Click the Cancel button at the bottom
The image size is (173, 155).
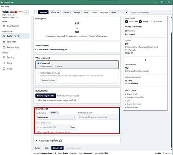click(37, 148)
